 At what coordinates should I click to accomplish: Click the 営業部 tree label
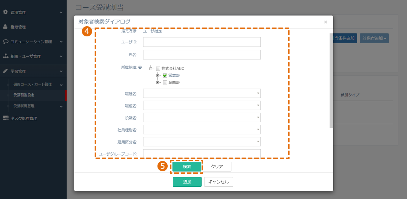point(174,76)
